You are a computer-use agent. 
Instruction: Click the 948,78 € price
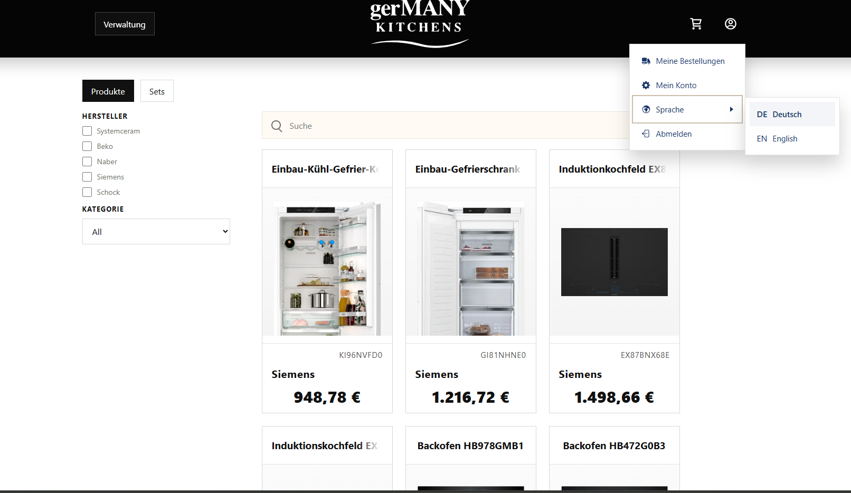point(327,397)
